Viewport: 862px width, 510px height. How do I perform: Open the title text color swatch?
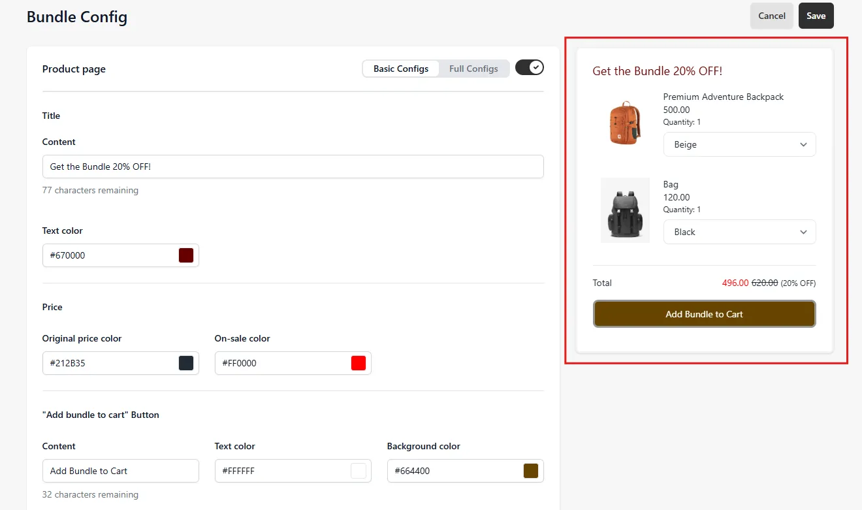tap(186, 255)
